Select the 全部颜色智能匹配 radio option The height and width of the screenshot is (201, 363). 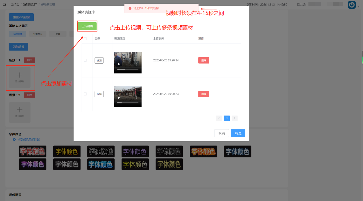14,139
